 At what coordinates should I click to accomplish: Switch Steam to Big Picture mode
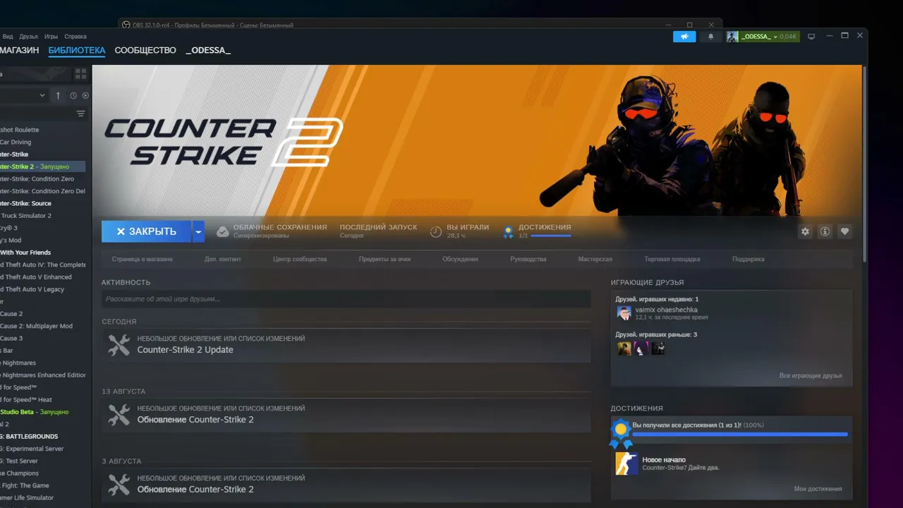(811, 37)
